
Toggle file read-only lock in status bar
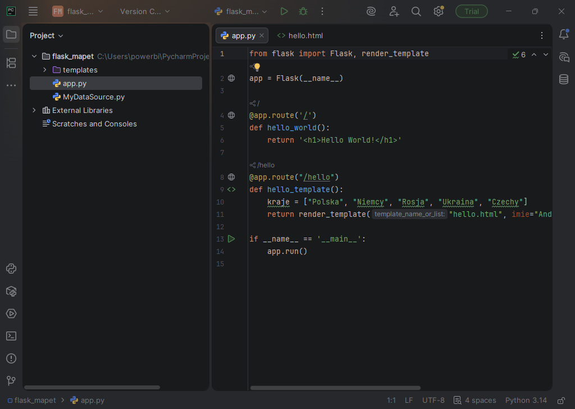tap(561, 400)
